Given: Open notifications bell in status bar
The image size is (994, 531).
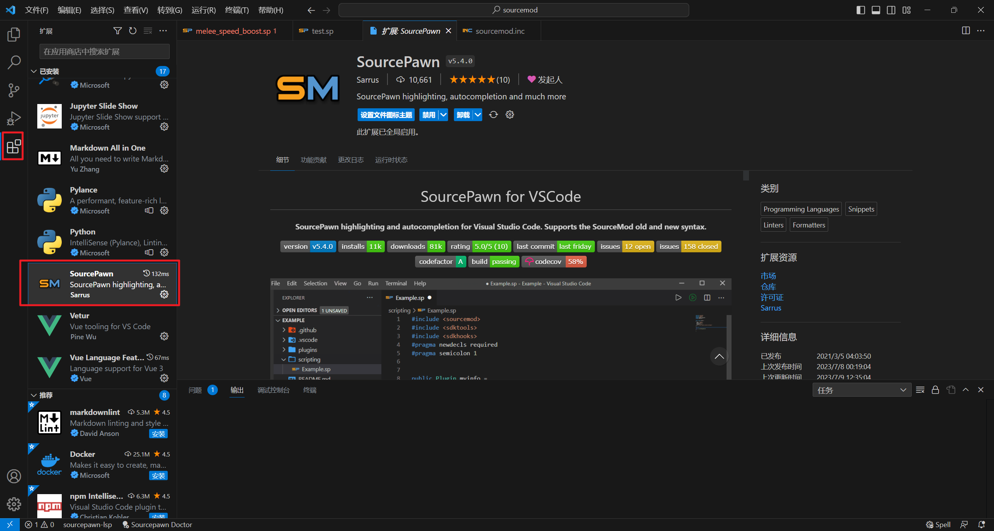Looking at the screenshot, I should (x=982, y=525).
